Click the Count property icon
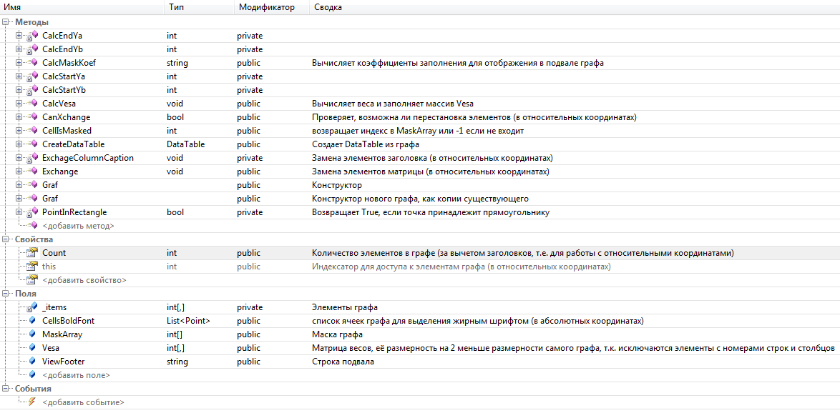840x413 pixels. (32, 253)
